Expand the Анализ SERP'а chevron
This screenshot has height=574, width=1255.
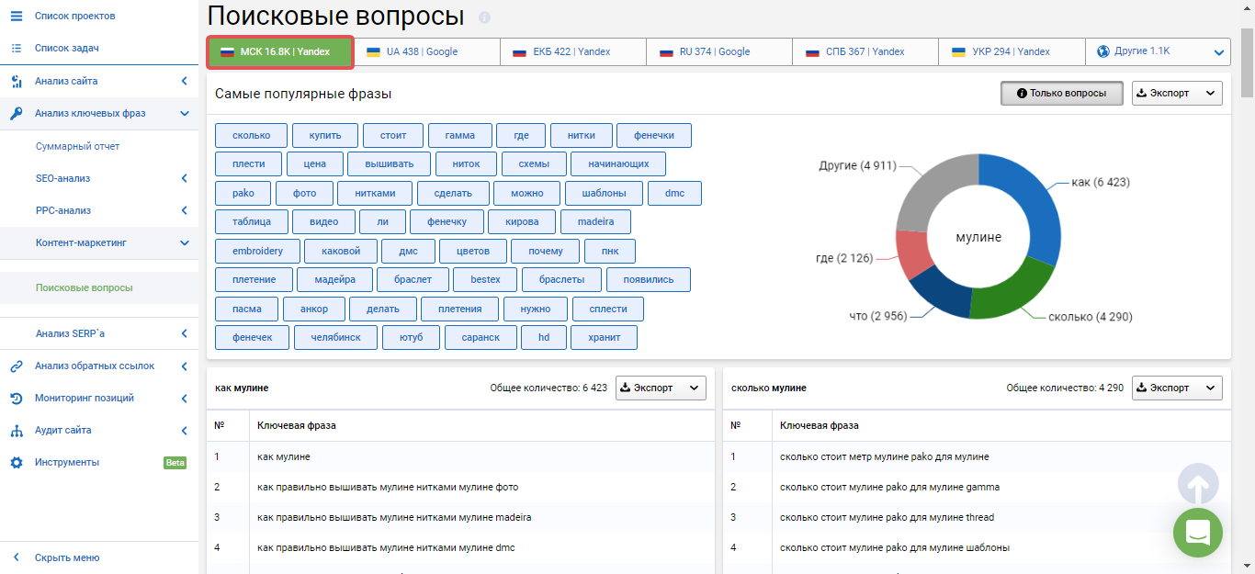184,333
